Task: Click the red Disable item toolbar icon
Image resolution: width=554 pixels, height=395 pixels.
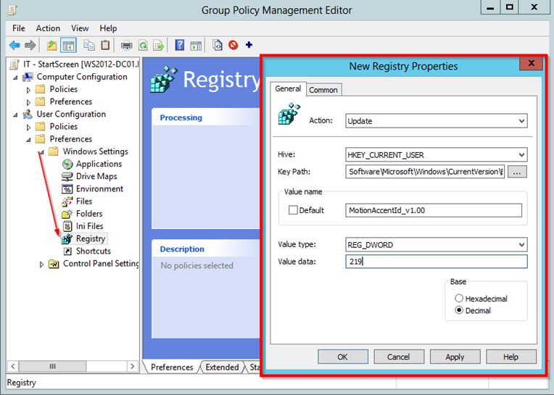Action: (x=233, y=45)
